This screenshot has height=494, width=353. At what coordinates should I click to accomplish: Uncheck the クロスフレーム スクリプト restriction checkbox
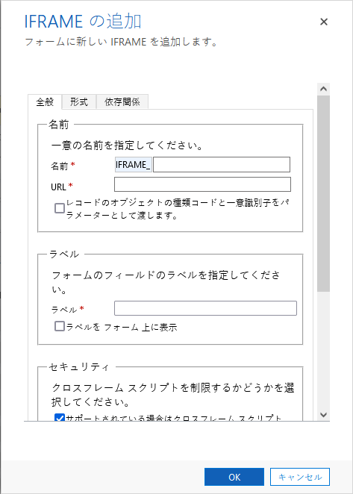[60, 418]
